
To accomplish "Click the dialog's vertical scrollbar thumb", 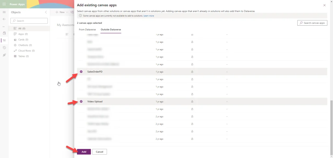I will [x=331, y=127].
